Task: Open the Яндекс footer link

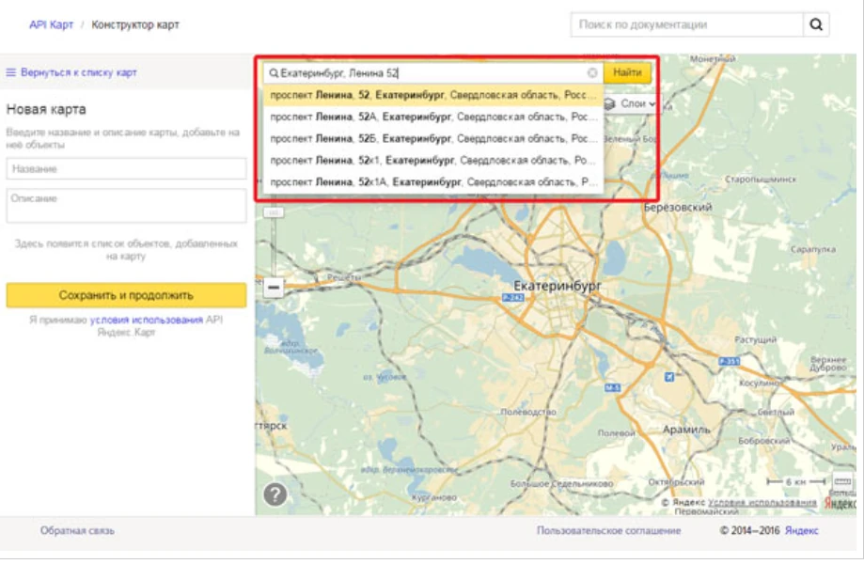Action: (802, 530)
